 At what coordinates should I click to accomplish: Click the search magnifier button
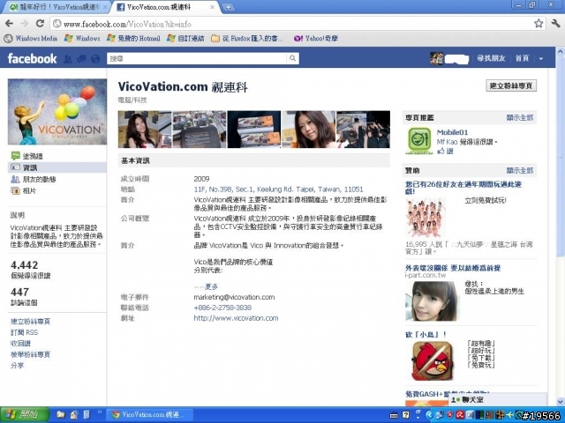click(x=292, y=58)
